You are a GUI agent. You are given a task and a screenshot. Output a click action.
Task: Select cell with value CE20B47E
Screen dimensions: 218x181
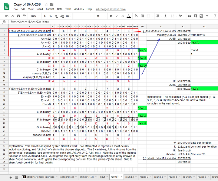click(183, 31)
